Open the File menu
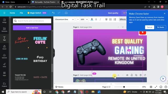Viewport: 168px width, 94px height. pyautogui.click(x=21, y=13)
